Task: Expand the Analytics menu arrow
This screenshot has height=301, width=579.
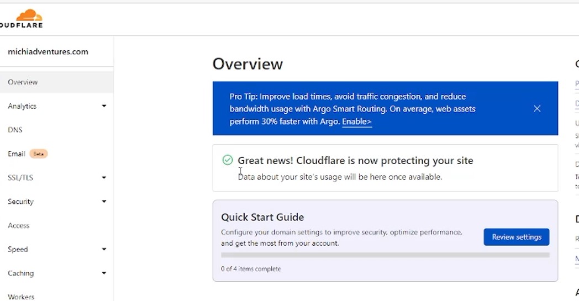Action: [x=104, y=106]
